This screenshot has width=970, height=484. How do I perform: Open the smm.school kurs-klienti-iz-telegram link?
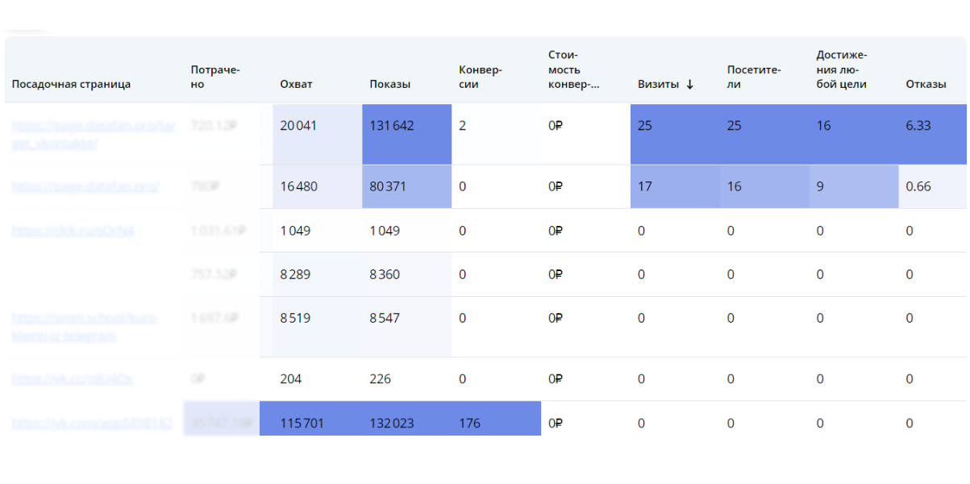[85, 327]
